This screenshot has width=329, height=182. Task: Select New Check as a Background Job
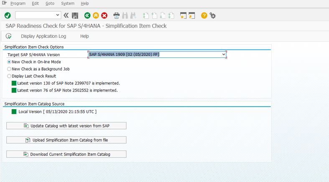(9, 69)
